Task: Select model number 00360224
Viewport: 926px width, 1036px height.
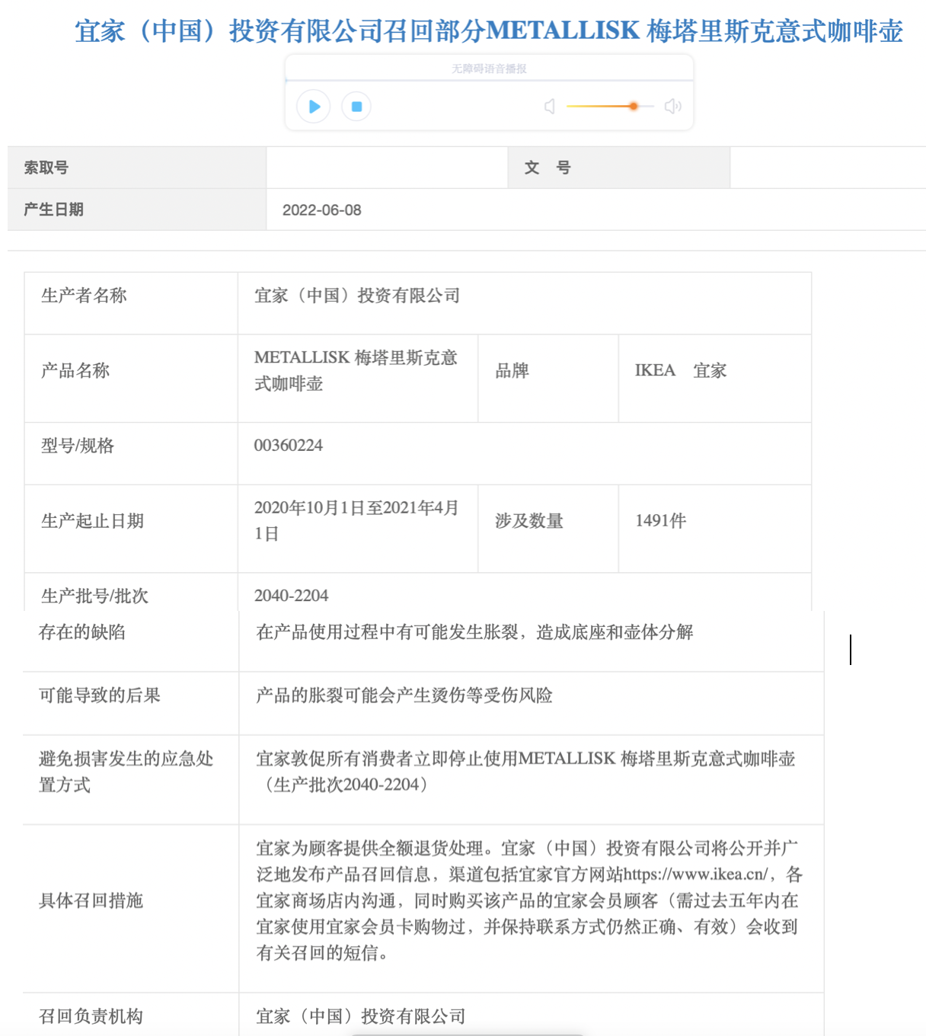Action: point(289,446)
